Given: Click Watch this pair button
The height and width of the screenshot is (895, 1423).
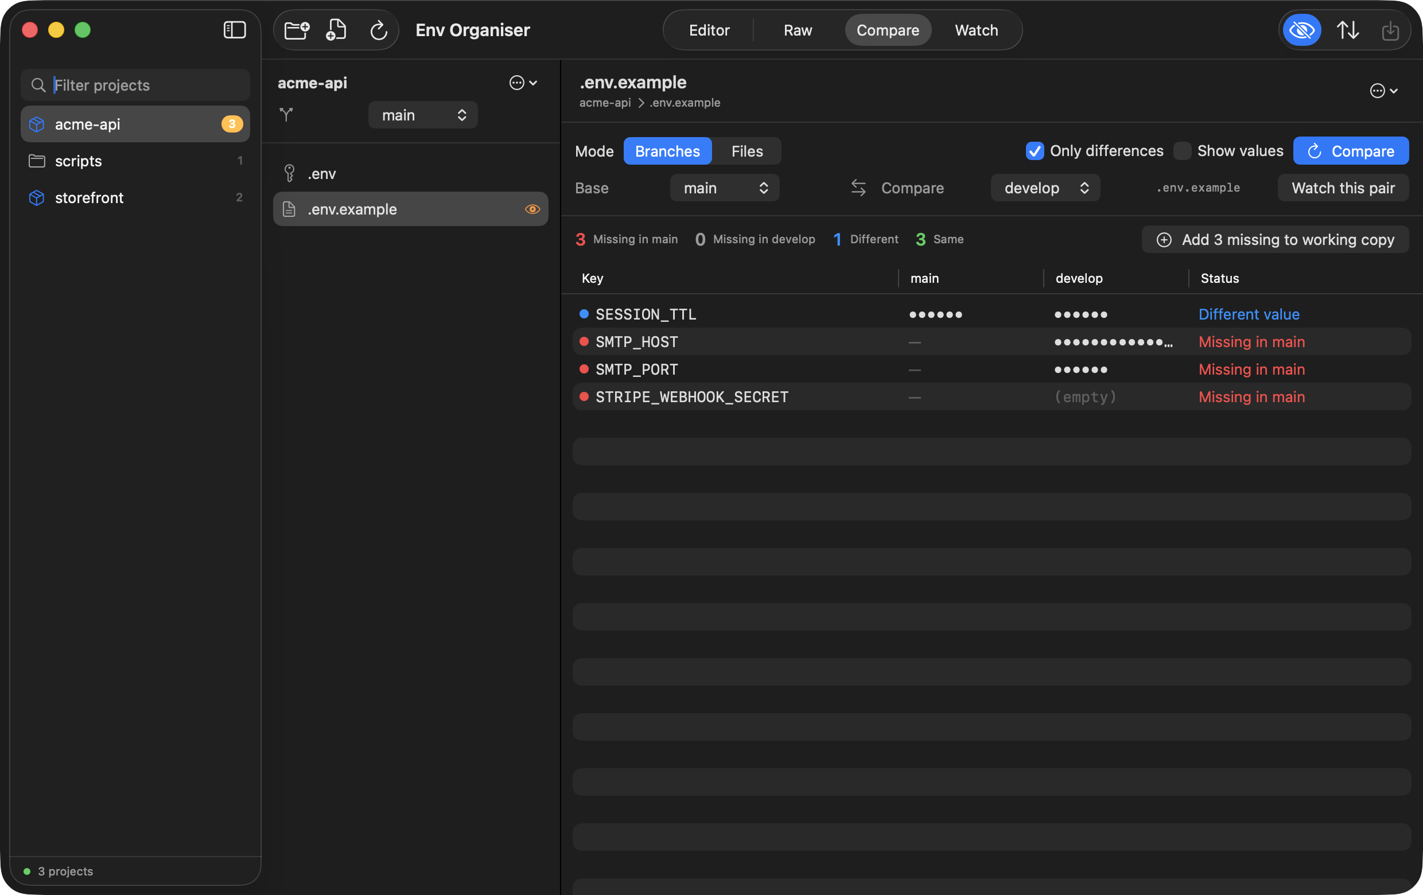Looking at the screenshot, I should [x=1343, y=188].
